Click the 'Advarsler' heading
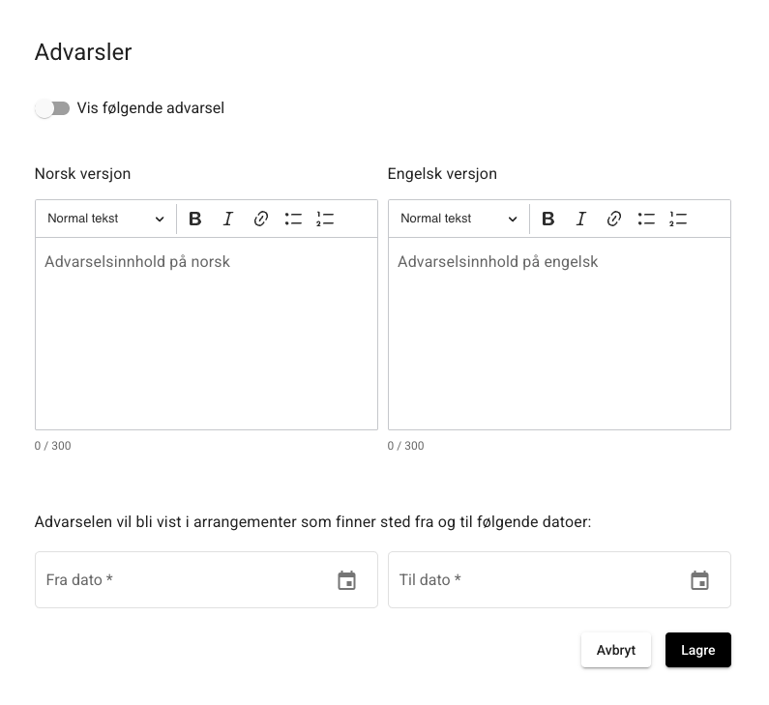This screenshot has height=705, width=769. pyautogui.click(x=83, y=52)
